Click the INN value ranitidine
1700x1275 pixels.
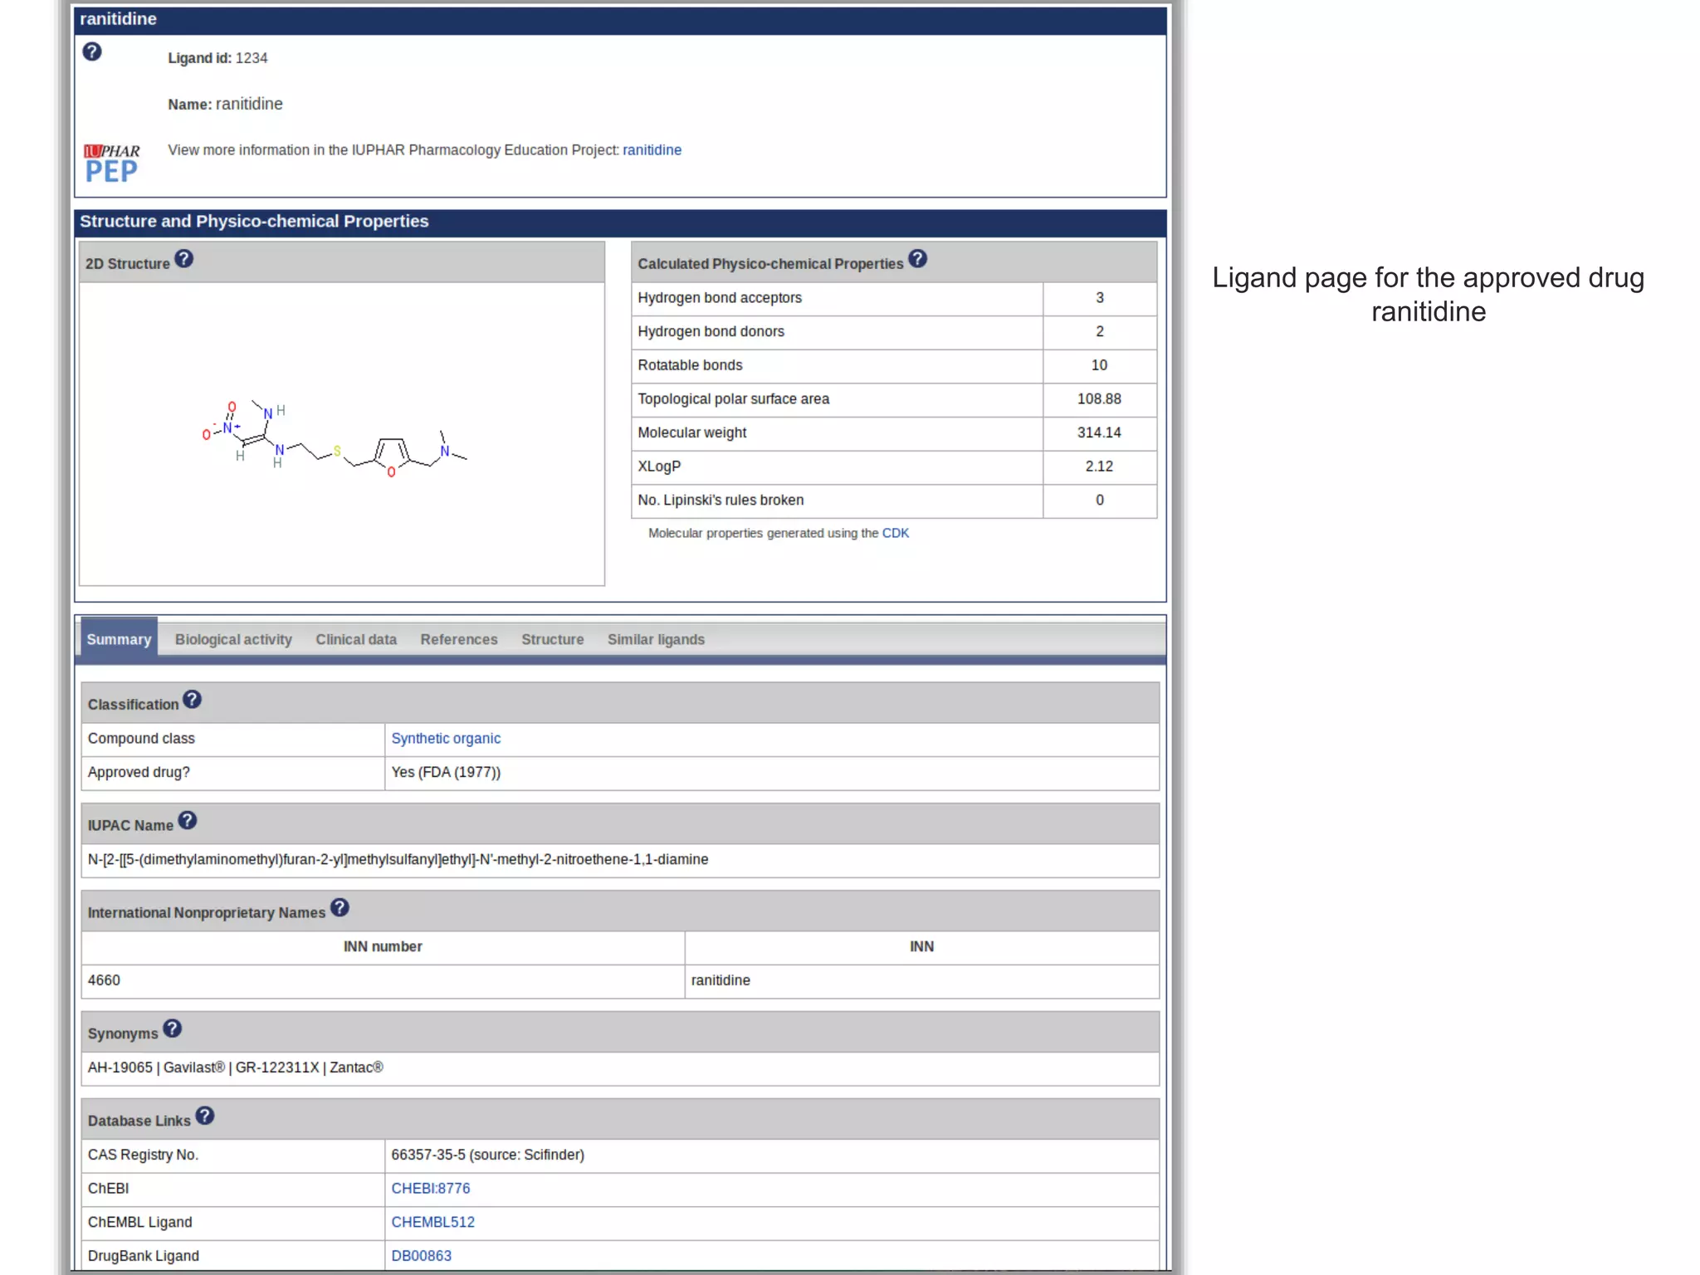pyautogui.click(x=721, y=980)
